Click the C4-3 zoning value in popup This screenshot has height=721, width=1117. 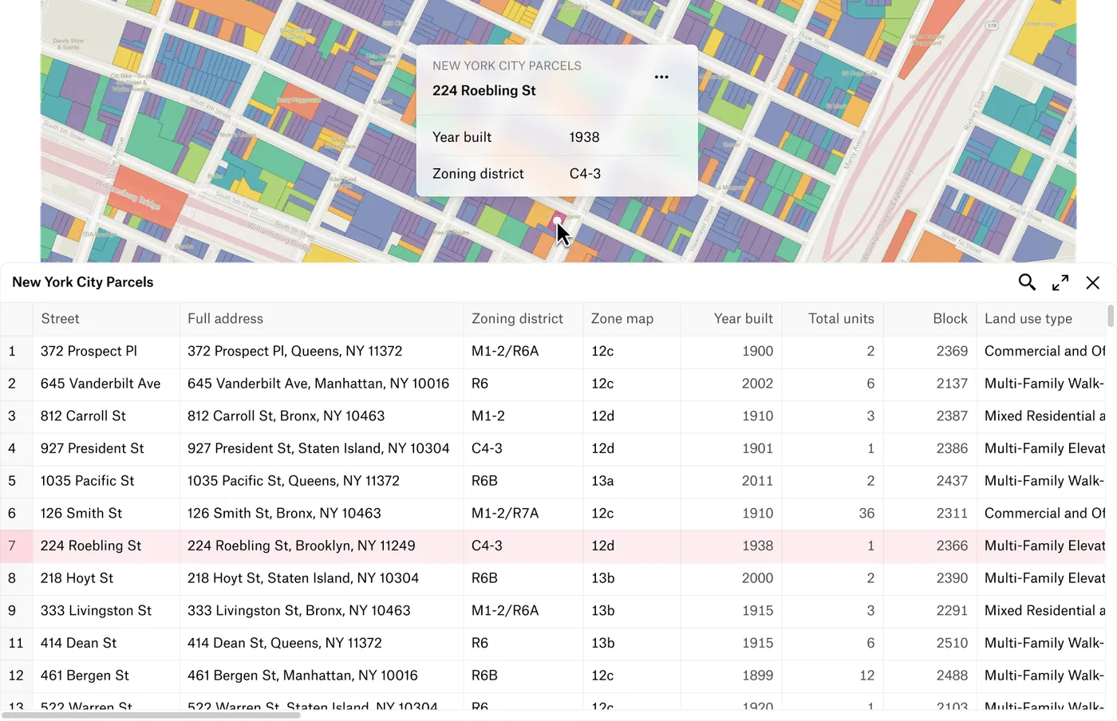[x=585, y=174]
